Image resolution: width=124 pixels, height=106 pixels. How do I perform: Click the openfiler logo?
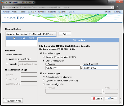pos(14,18)
